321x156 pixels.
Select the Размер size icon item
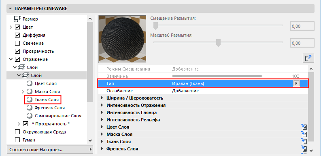pos(17,19)
